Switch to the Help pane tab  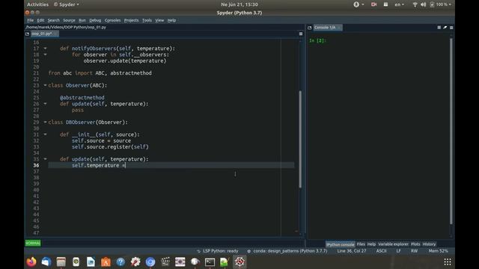[x=371, y=244]
